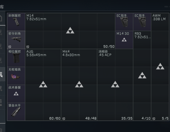
Task: Select the M14 7.62x51mm ammo stack
Action: click(x=70, y=31)
